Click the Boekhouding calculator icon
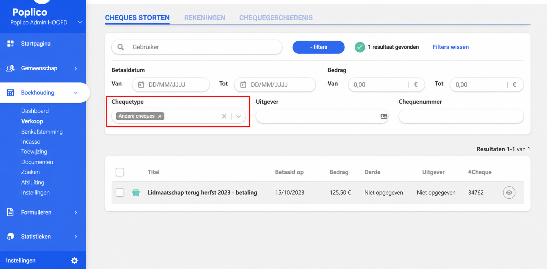Screen dimensions: 547x269 (10, 93)
